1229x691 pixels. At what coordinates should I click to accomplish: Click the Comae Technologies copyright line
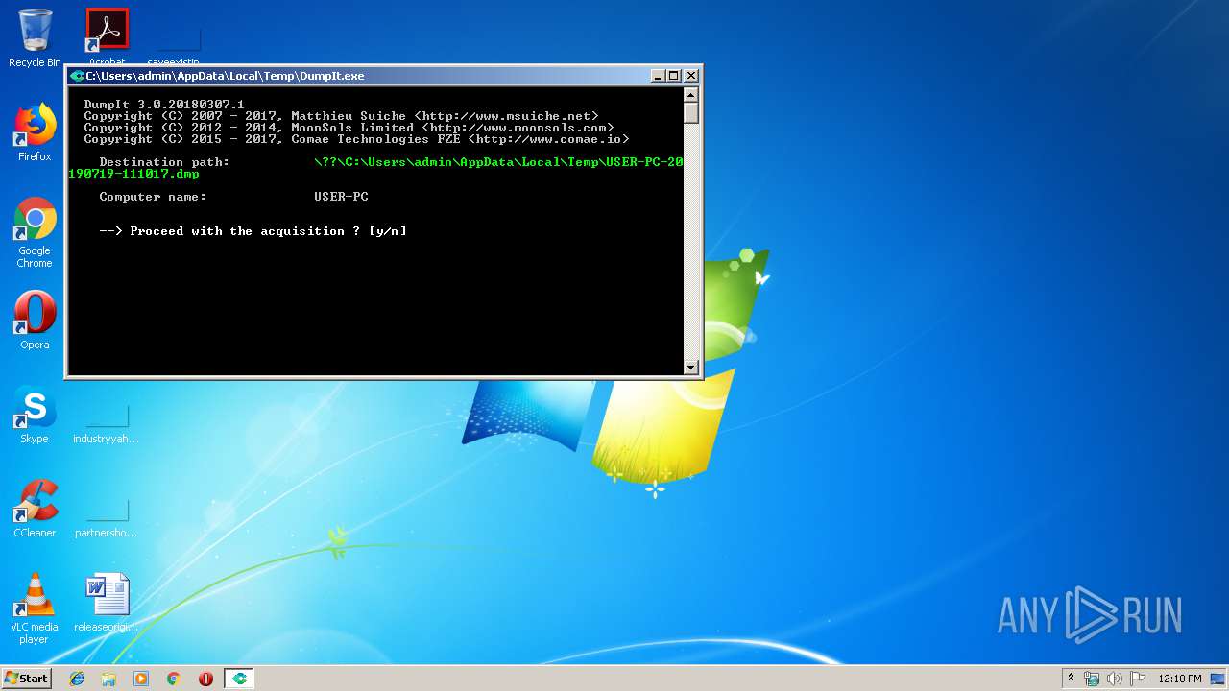tap(356, 139)
